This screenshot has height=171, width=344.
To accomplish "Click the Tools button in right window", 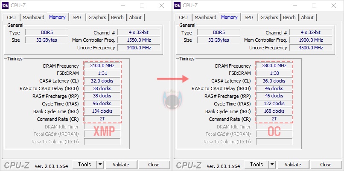I will pyautogui.click(x=257, y=165).
